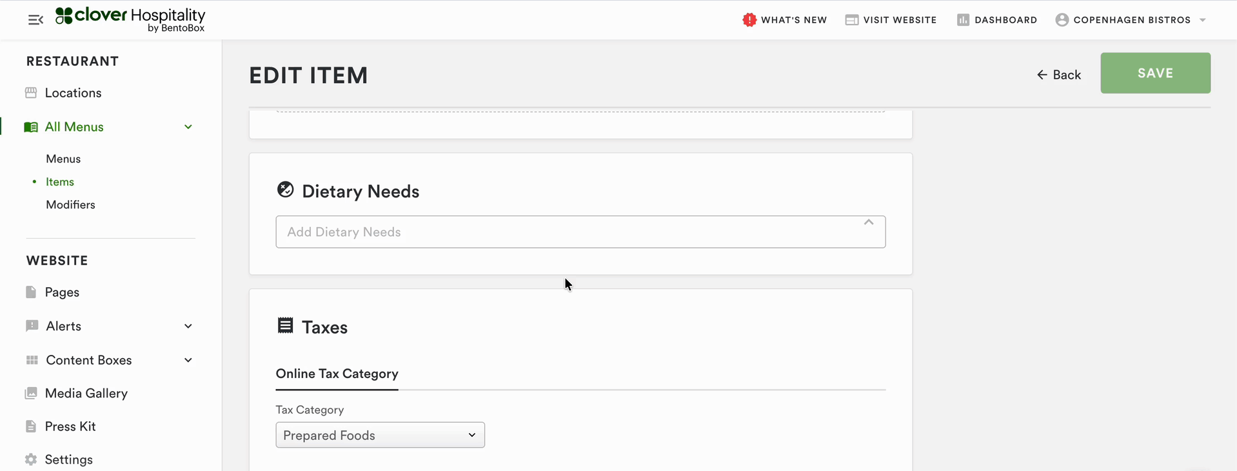Click the Clover Hospitality logo

coord(130,19)
